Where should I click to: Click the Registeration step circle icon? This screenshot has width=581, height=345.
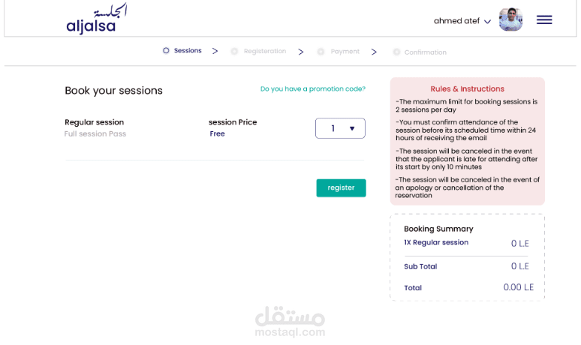point(234,52)
